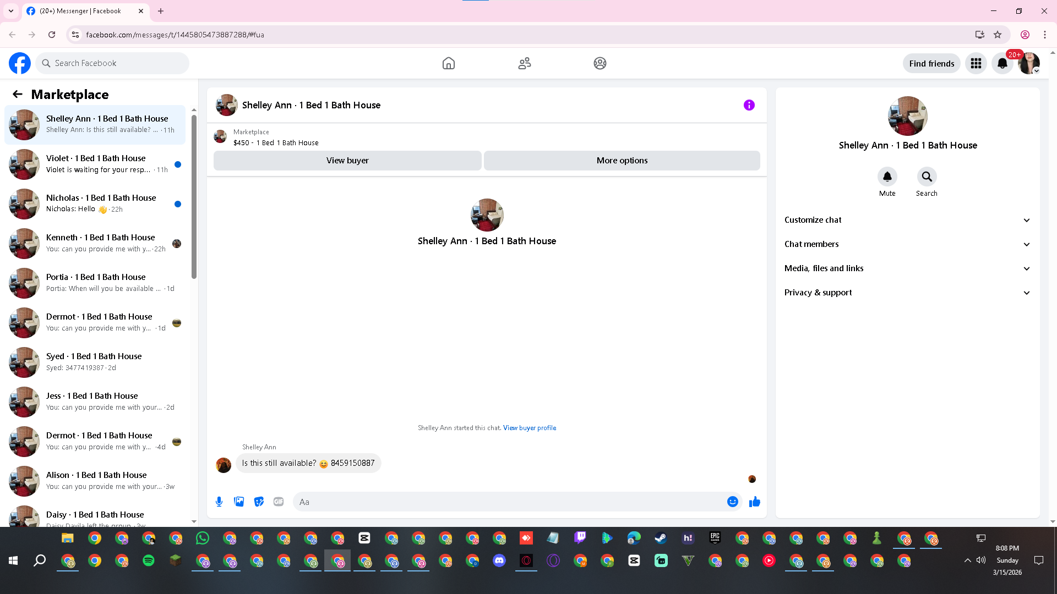The height and width of the screenshot is (594, 1057).
Task: Reload the browser page
Action: 52,35
